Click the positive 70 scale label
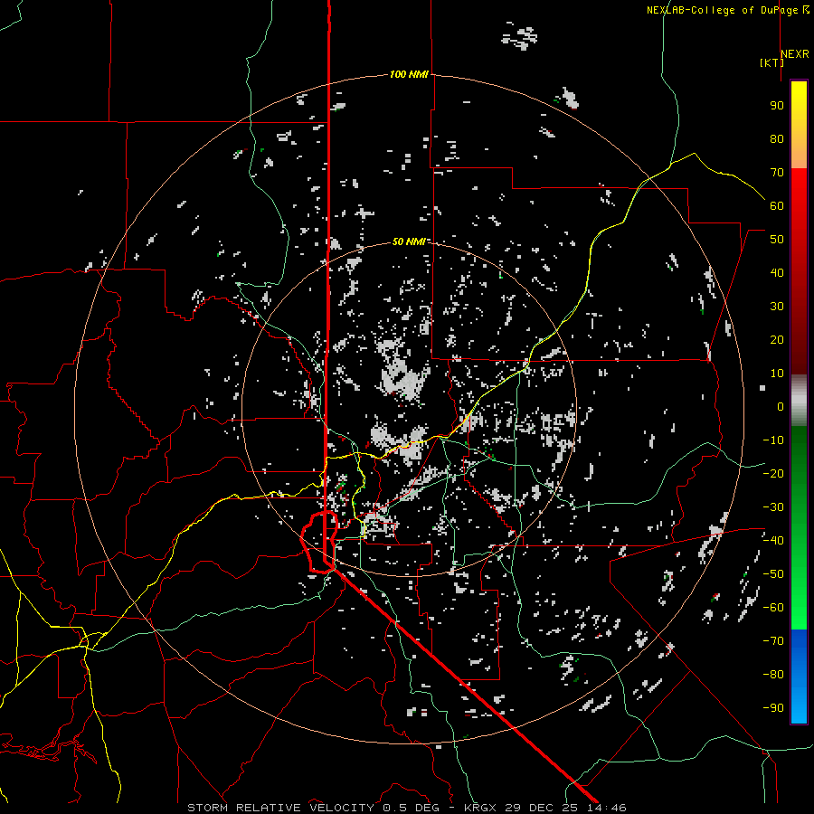Image resolution: width=814 pixels, height=814 pixels. 777,173
